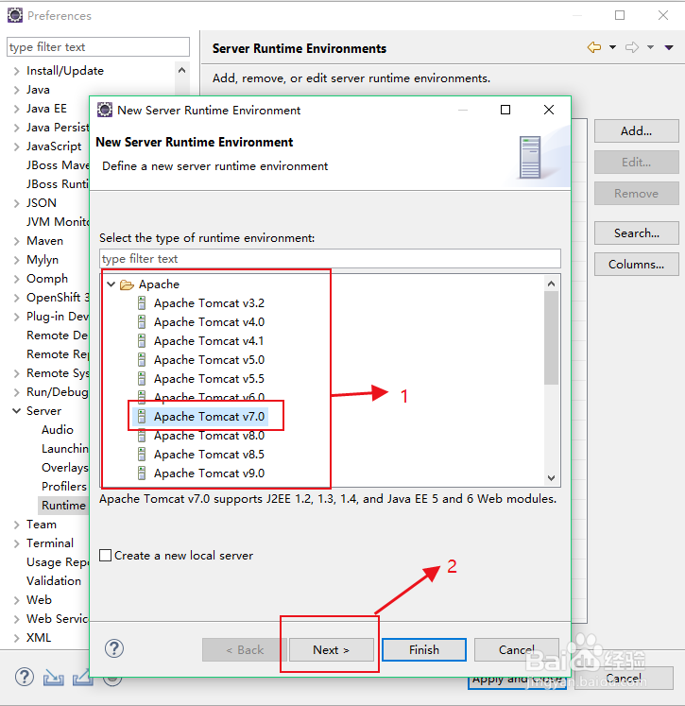Viewport: 685px width, 706px height.
Task: Select Runtime Environments under Server
Action: 63,506
